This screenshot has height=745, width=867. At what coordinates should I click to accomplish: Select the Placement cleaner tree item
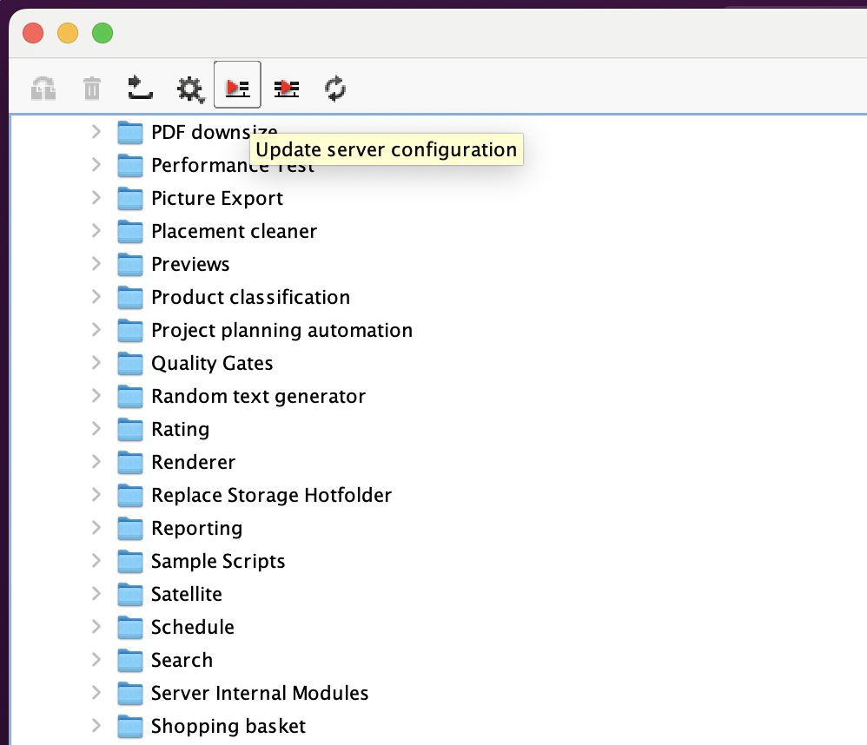234,231
